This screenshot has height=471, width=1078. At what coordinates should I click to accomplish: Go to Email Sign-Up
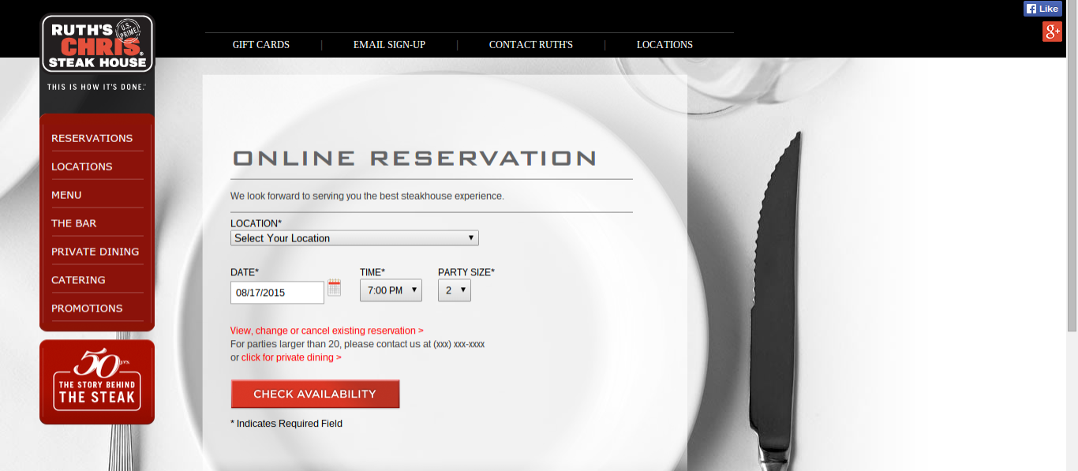click(x=389, y=45)
